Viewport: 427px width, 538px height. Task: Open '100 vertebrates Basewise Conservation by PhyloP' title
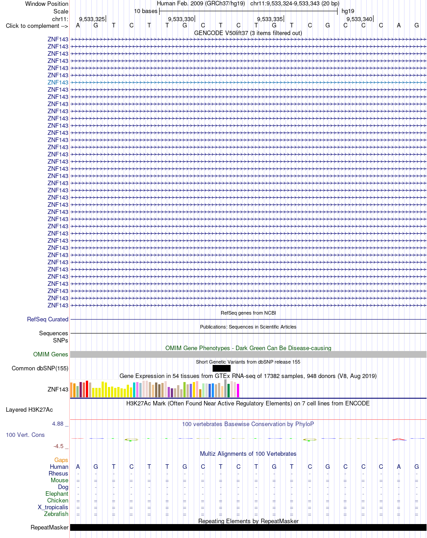tap(248, 424)
